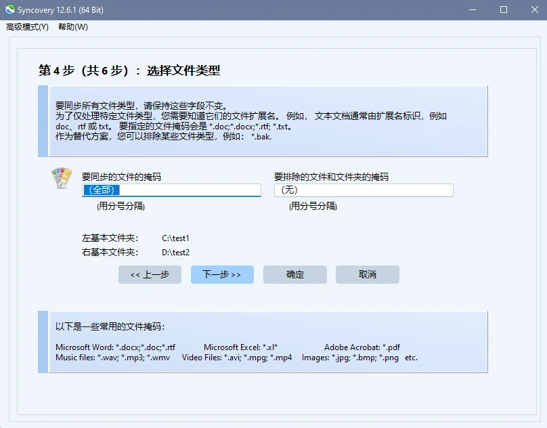
Task: Select the exclusion mask field showing (无)
Action: [x=364, y=190]
